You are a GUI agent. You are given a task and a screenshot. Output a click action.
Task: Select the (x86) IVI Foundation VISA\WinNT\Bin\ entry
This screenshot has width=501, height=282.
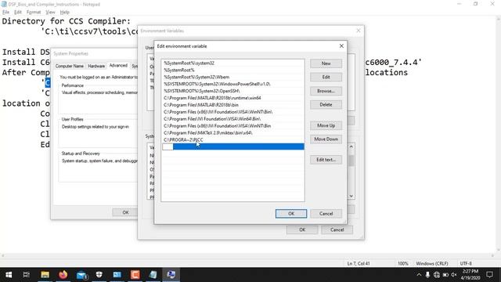(x=233, y=112)
